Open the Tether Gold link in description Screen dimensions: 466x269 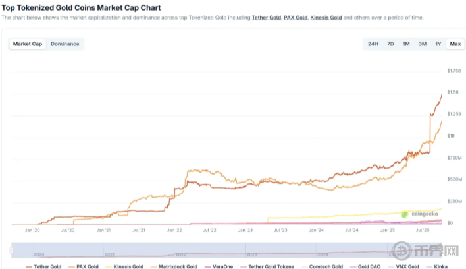click(x=266, y=18)
